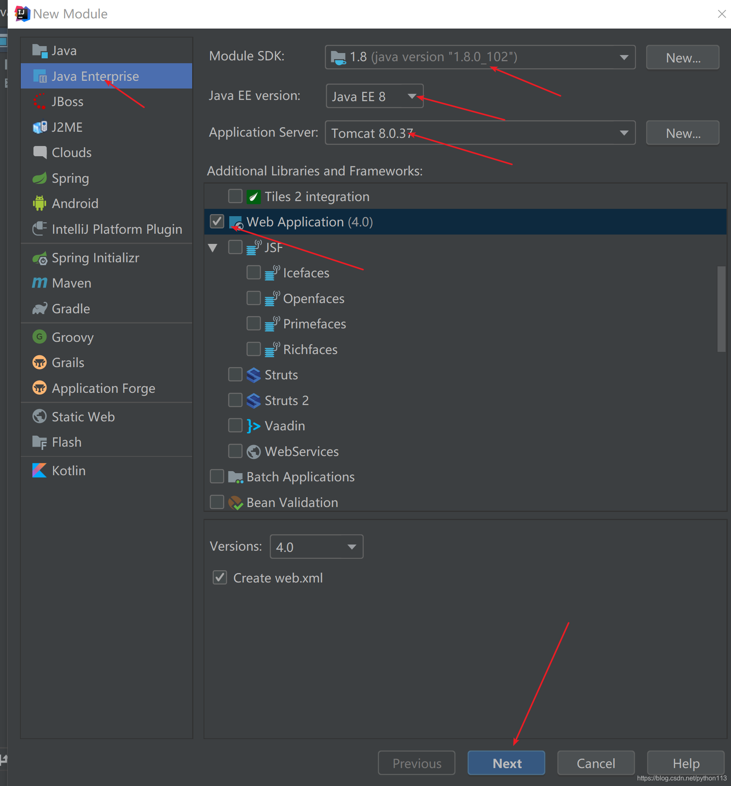Image resolution: width=731 pixels, height=786 pixels.
Task: Check the Icefaces checkbox
Action: pyautogui.click(x=254, y=272)
